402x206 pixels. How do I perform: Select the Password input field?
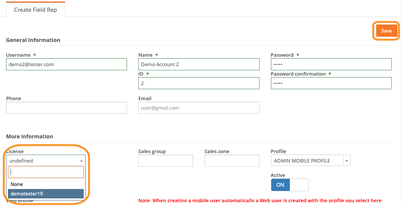tap(331, 64)
